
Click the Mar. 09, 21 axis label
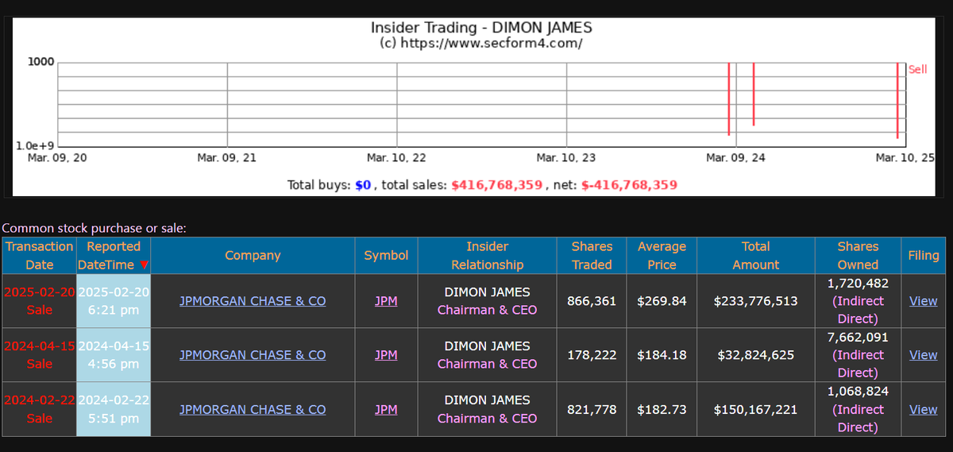pos(226,158)
